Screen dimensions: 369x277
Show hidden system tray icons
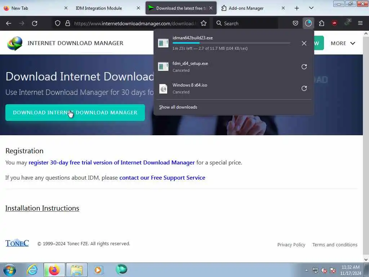306,271
